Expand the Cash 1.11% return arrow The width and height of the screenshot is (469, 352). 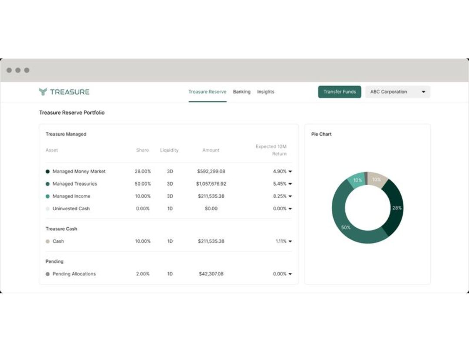point(290,241)
